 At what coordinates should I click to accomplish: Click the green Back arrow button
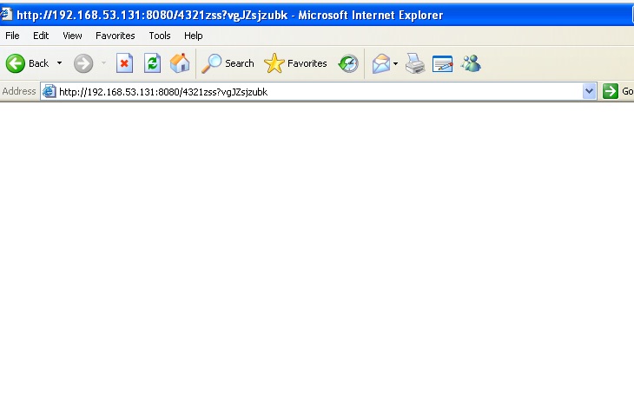tap(16, 63)
